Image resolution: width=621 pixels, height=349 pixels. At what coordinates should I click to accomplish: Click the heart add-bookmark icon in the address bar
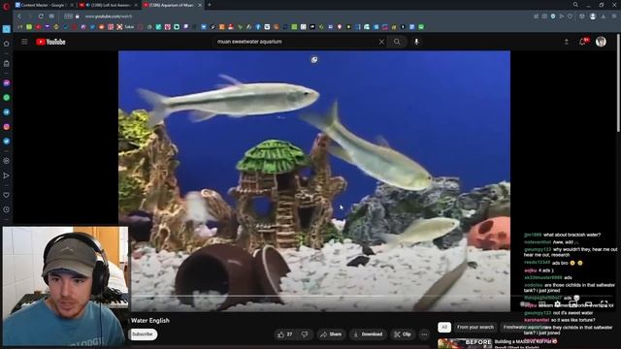coord(570,16)
